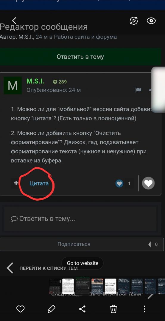Click the Подписаться subscribe button

pyautogui.click(x=74, y=244)
